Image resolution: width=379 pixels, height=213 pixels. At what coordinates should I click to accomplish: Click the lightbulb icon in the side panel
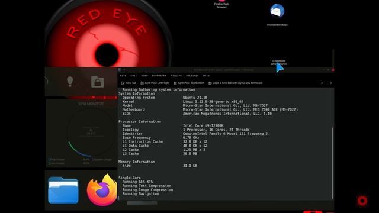coord(70,82)
